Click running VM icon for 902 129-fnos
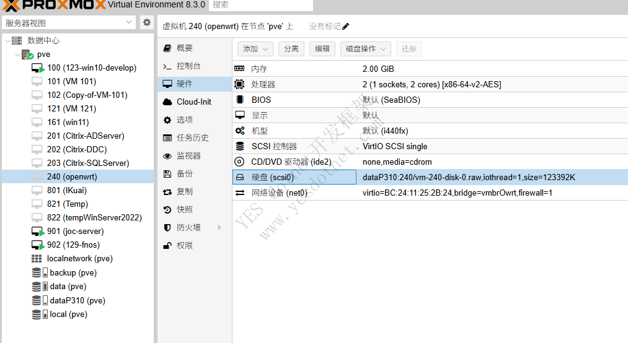The width and height of the screenshot is (628, 343). click(x=38, y=245)
